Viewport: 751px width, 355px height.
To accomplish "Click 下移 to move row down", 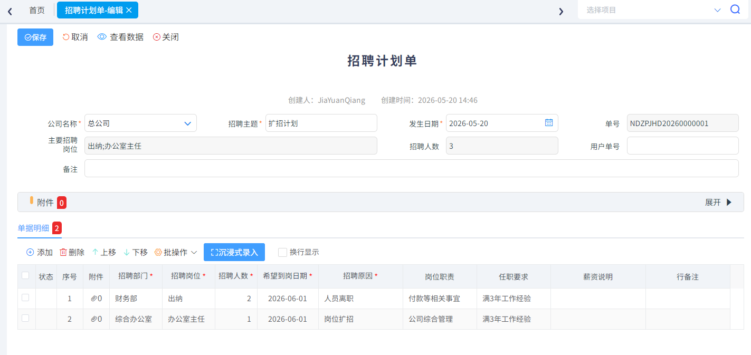I will click(135, 252).
